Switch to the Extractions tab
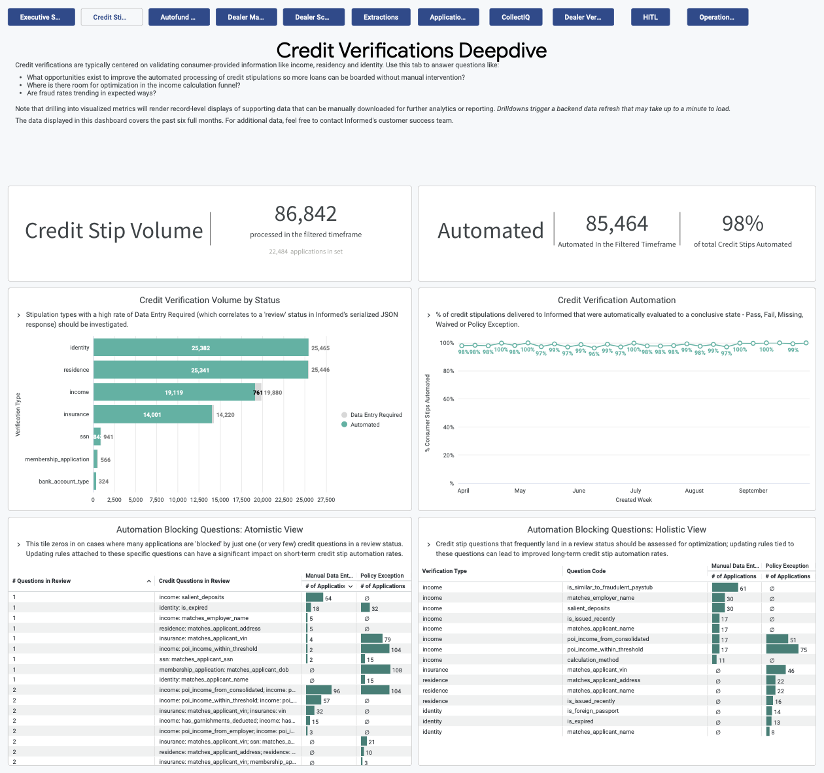 click(x=381, y=17)
